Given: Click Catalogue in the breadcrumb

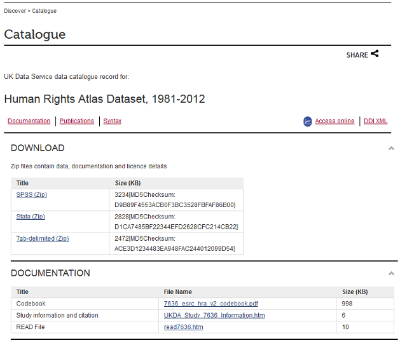Looking at the screenshot, I should [x=44, y=11].
